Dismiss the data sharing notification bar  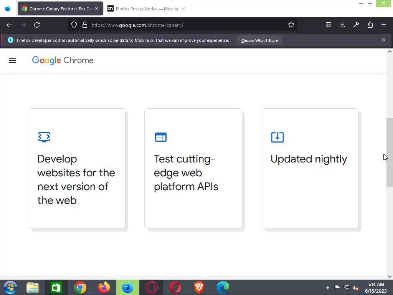pos(384,40)
